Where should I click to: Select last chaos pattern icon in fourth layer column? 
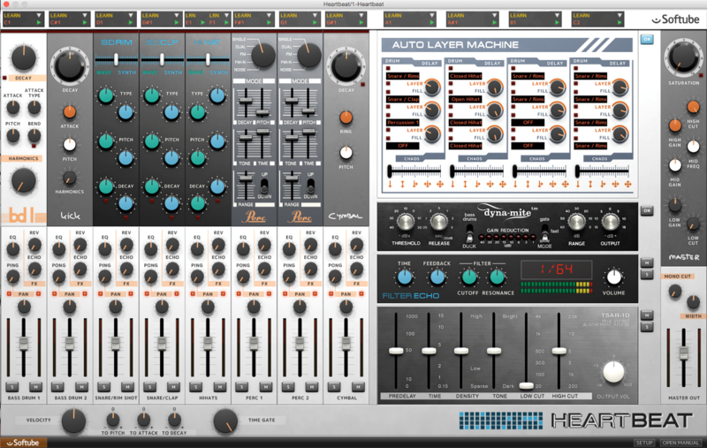pos(627,184)
